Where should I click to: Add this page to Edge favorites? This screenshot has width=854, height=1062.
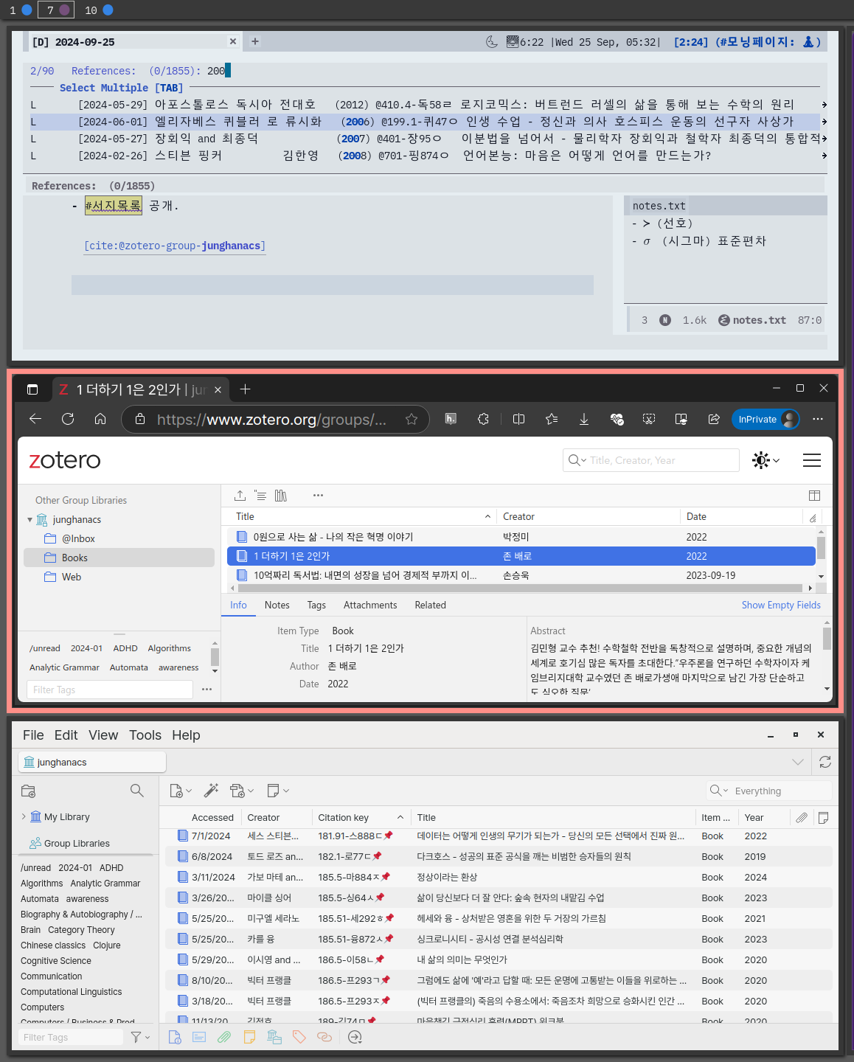(x=412, y=419)
